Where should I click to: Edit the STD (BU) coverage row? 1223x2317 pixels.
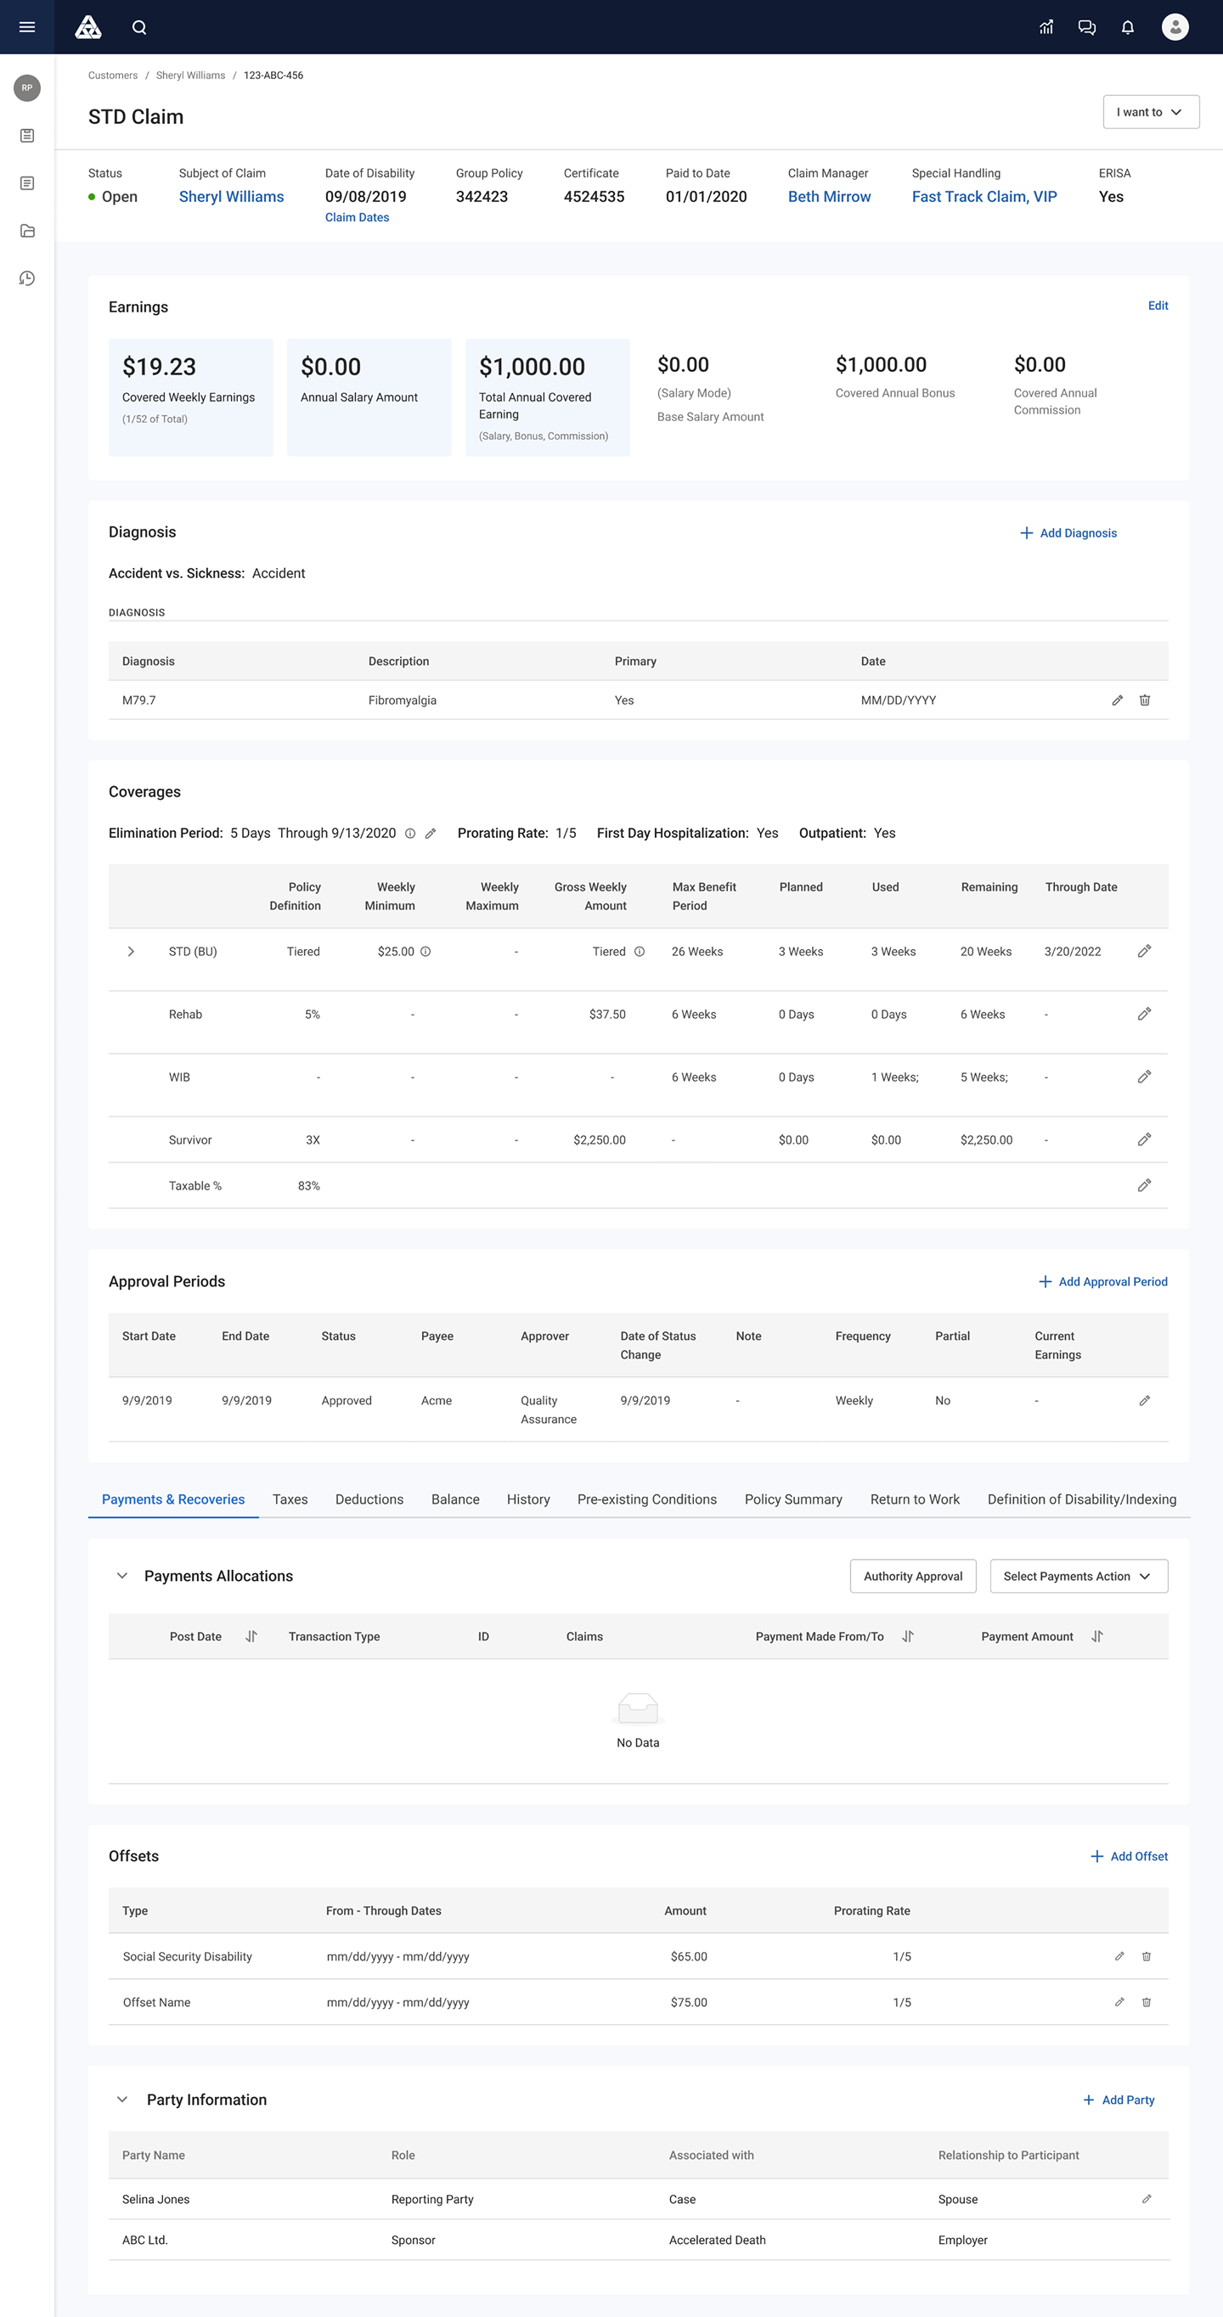[x=1144, y=952]
